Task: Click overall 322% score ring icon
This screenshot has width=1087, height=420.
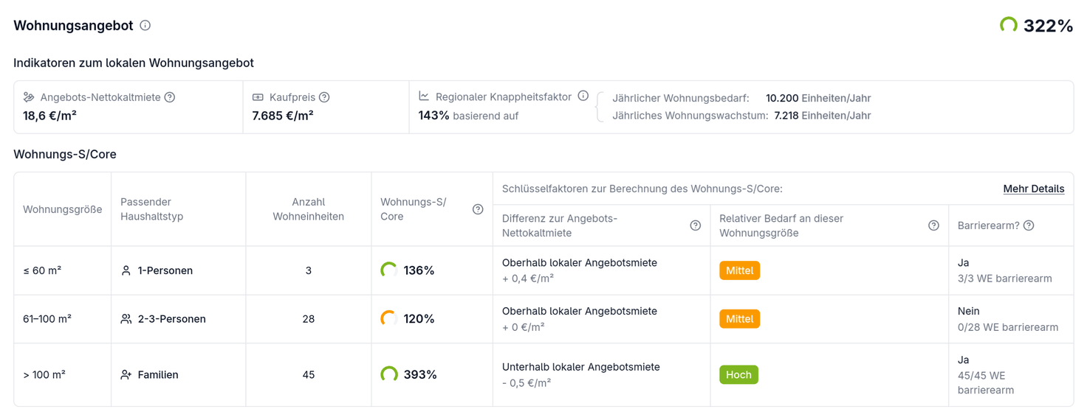Action: tap(1008, 26)
